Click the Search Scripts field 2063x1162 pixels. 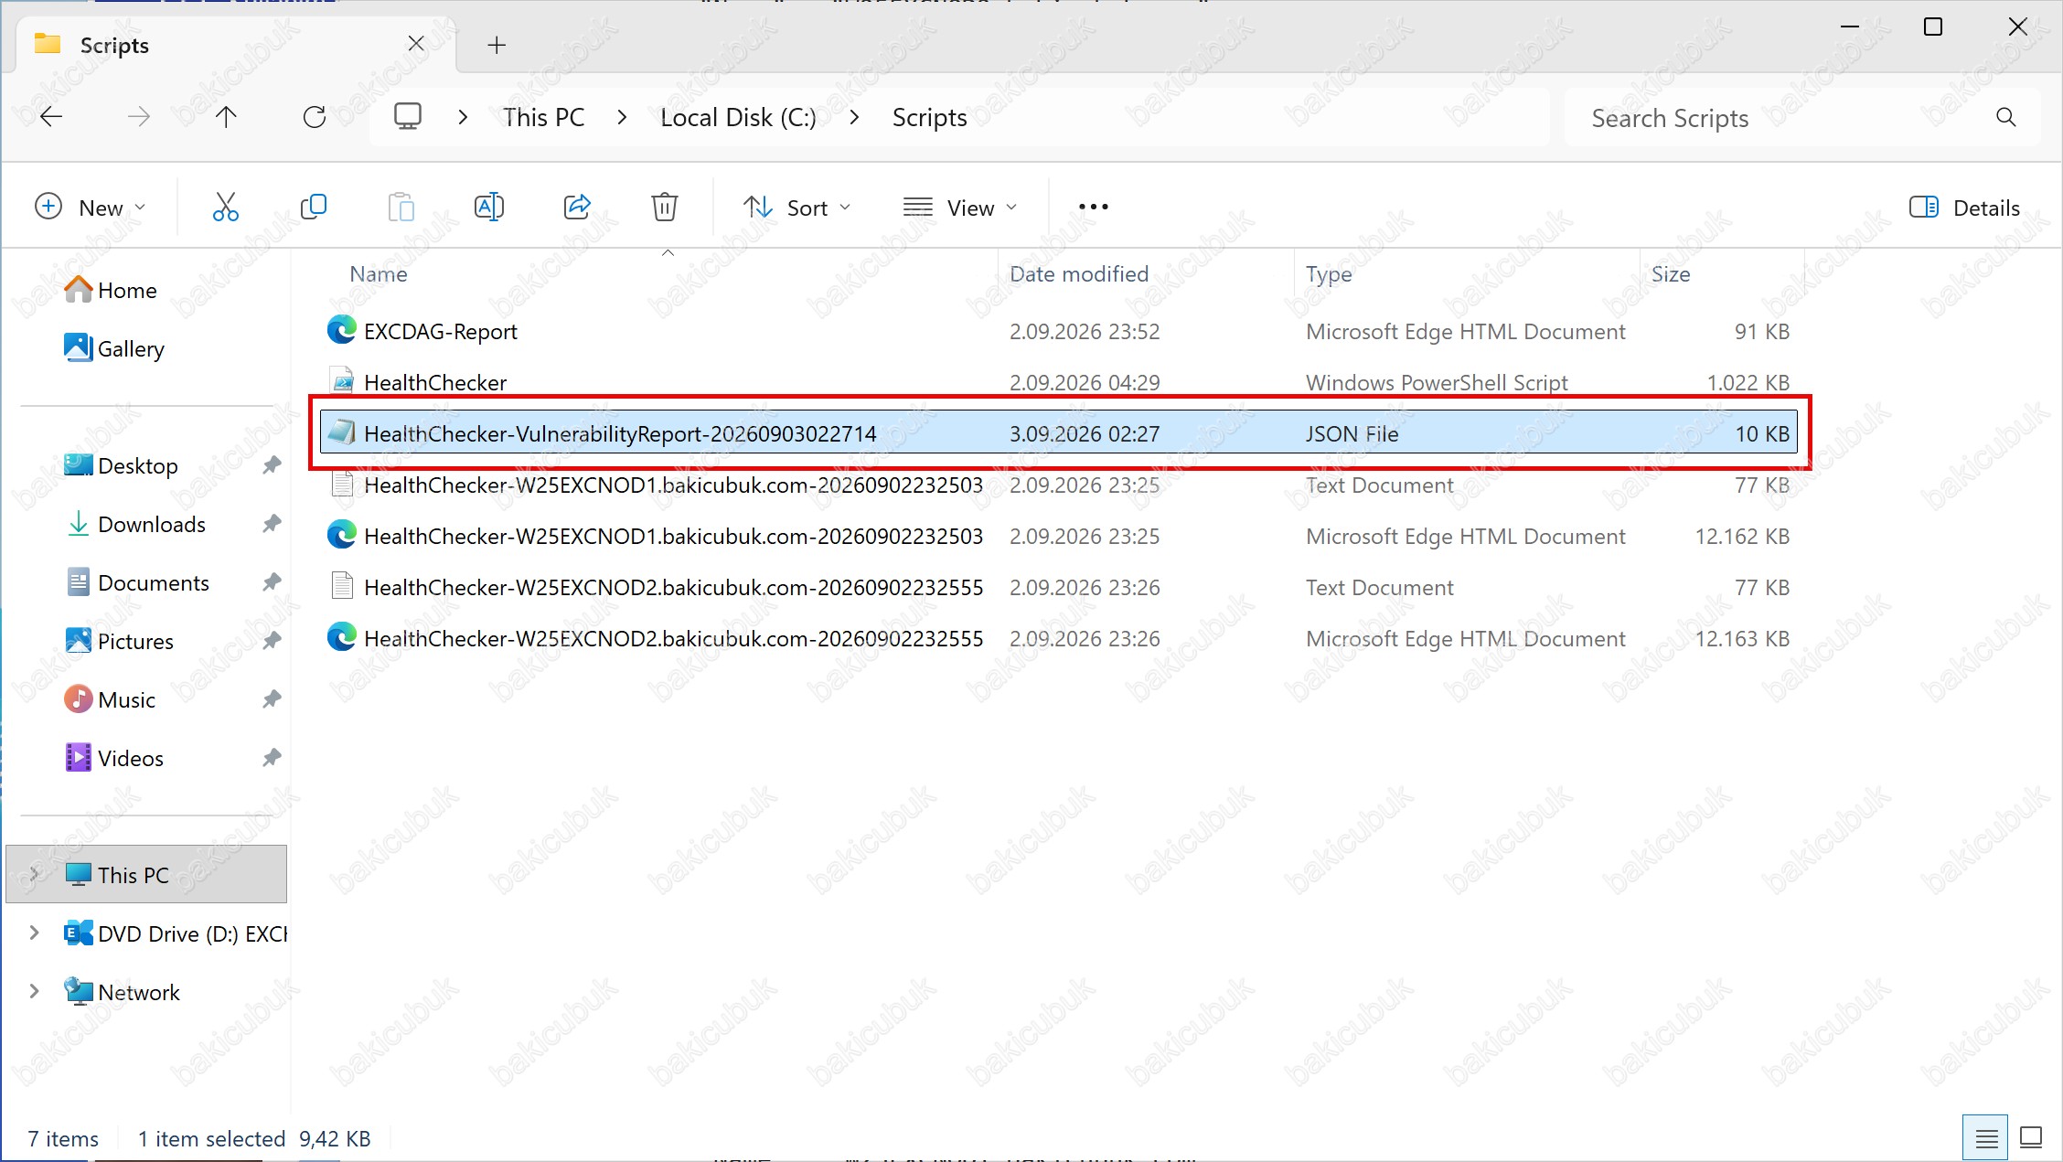[x=1783, y=118]
